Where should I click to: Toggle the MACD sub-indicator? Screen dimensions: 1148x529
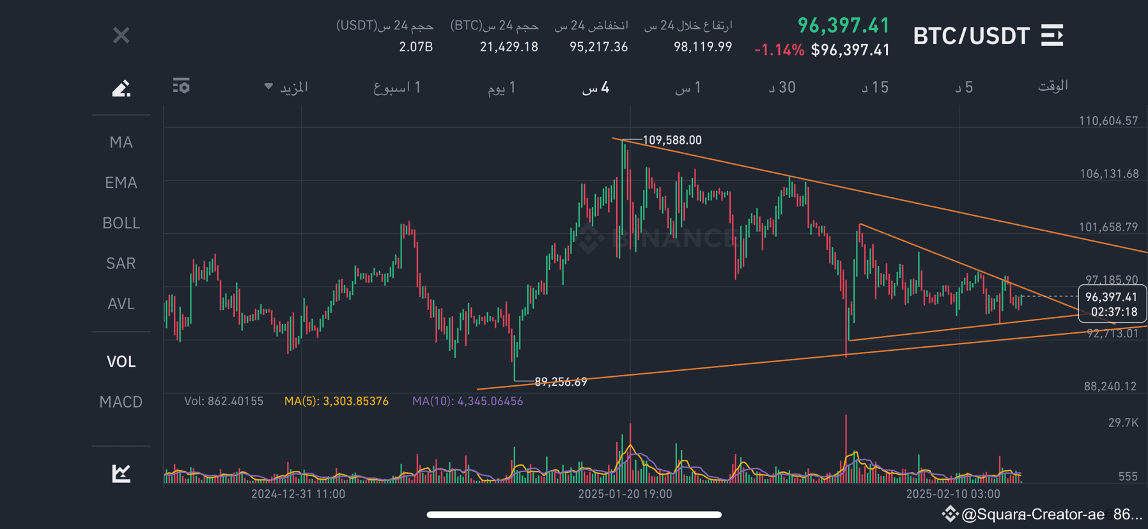click(x=121, y=402)
